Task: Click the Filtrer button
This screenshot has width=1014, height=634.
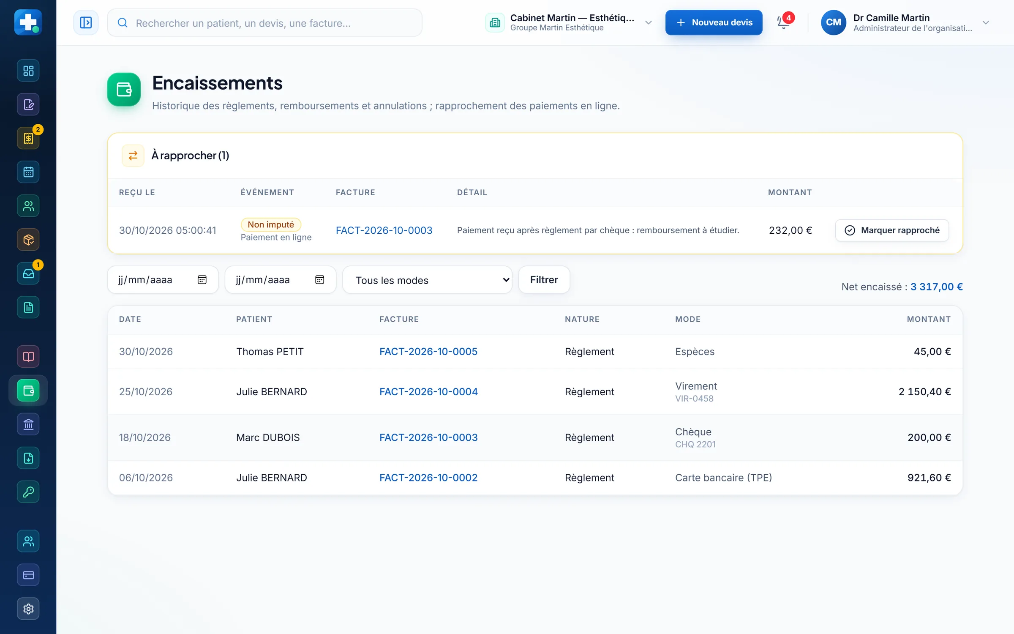Action: 544,280
